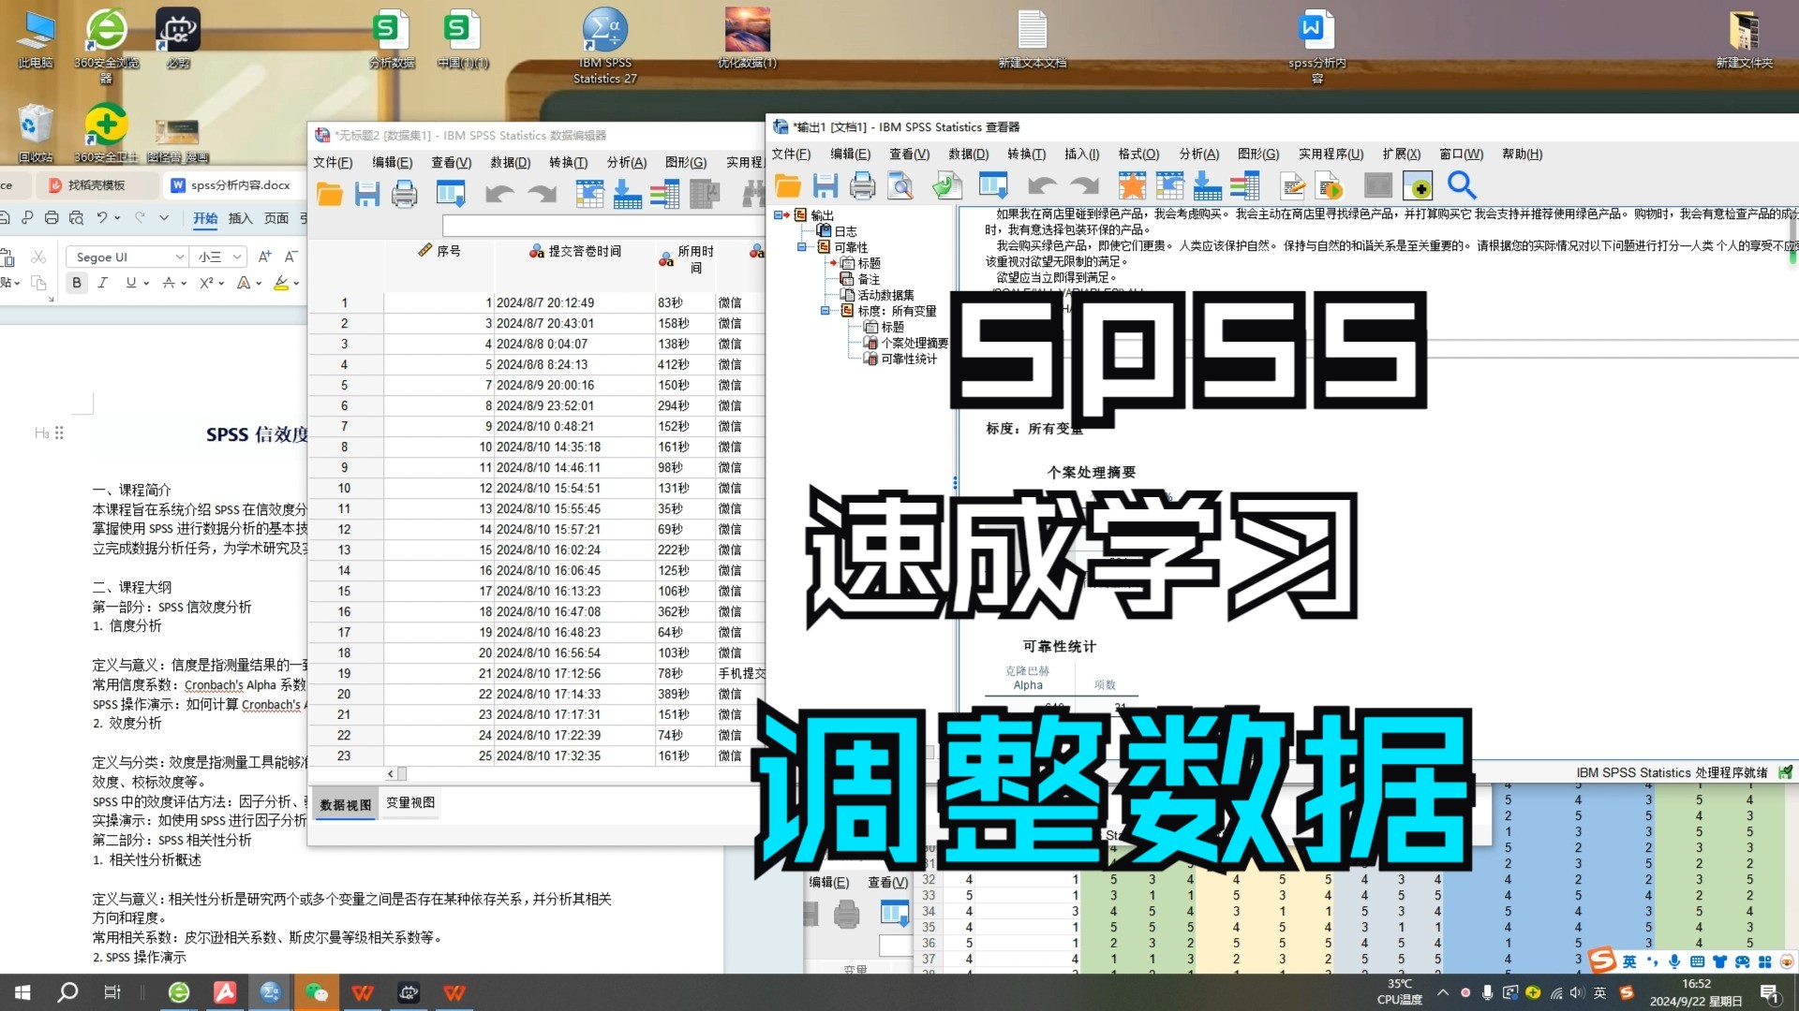Click Go to Variable icon in Viewer toolbar

coord(1207,186)
